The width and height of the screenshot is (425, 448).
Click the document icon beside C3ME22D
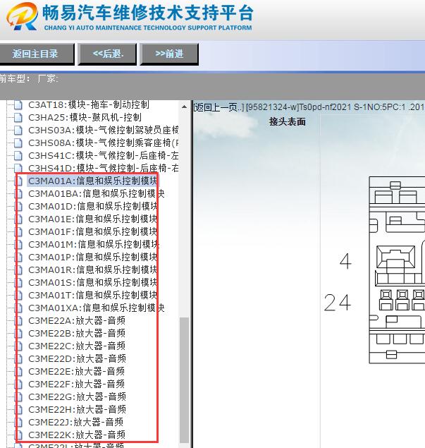click(19, 358)
